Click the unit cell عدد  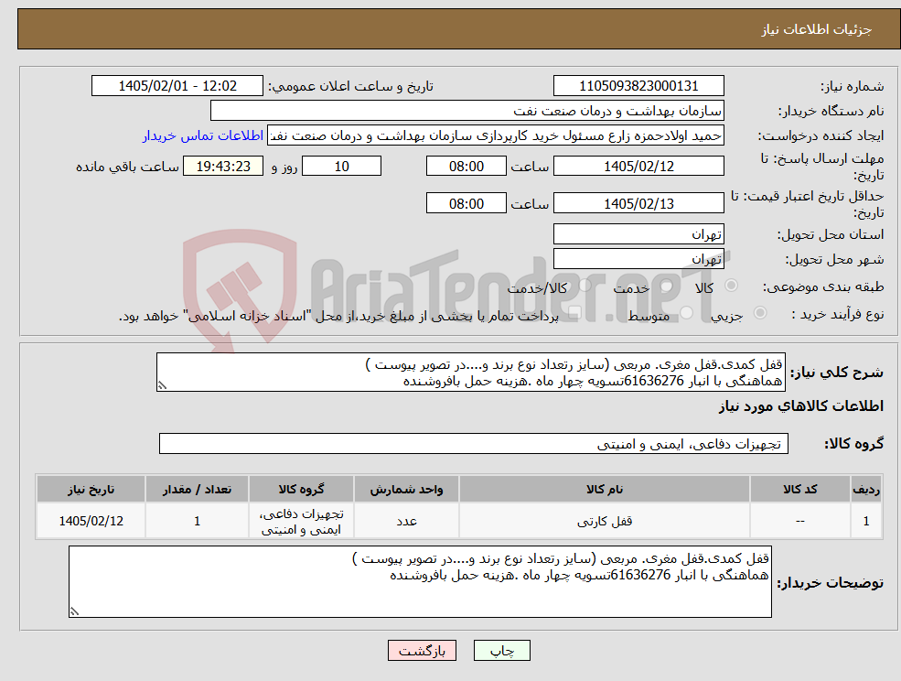(406, 521)
